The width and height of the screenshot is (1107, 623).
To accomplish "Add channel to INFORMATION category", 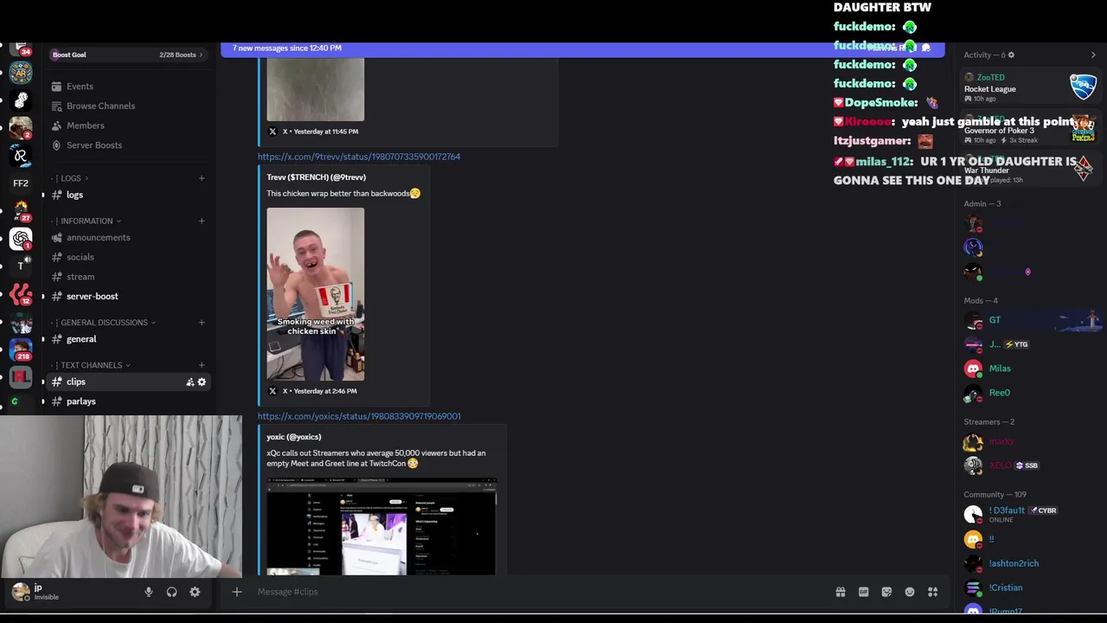I will [x=202, y=221].
